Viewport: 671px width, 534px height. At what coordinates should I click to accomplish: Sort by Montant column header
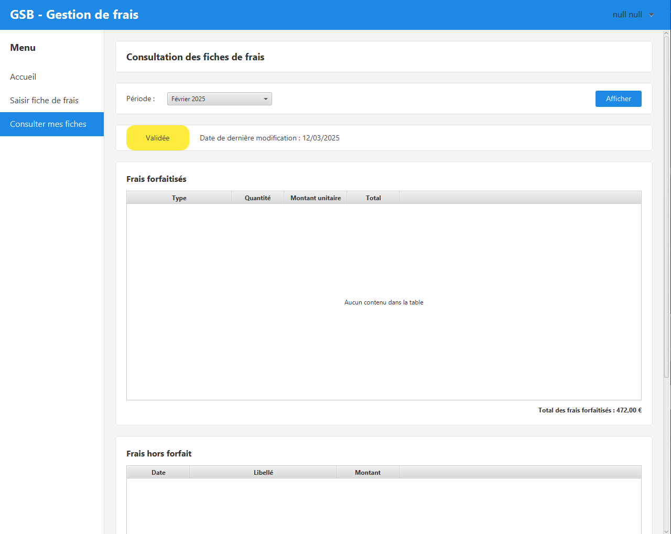[x=367, y=473]
